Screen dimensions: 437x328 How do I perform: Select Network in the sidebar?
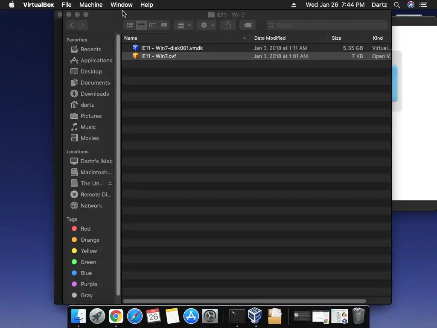pyautogui.click(x=86, y=205)
